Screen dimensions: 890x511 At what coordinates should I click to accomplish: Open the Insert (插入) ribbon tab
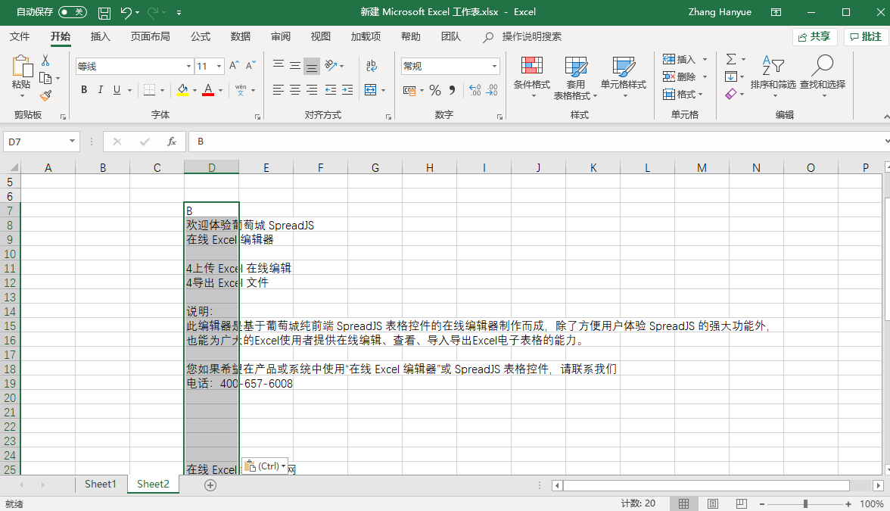click(x=100, y=36)
